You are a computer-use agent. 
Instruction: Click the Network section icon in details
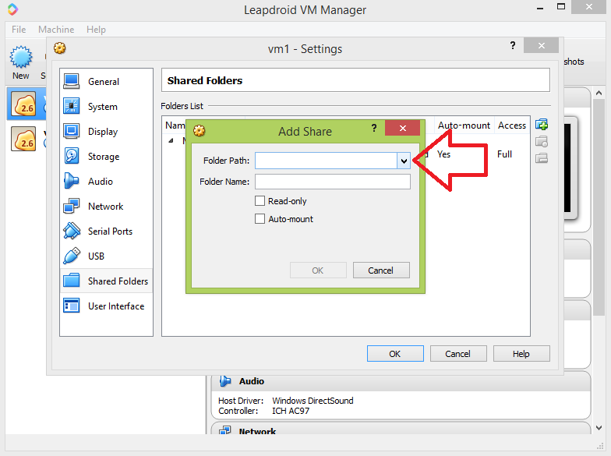coord(224,430)
